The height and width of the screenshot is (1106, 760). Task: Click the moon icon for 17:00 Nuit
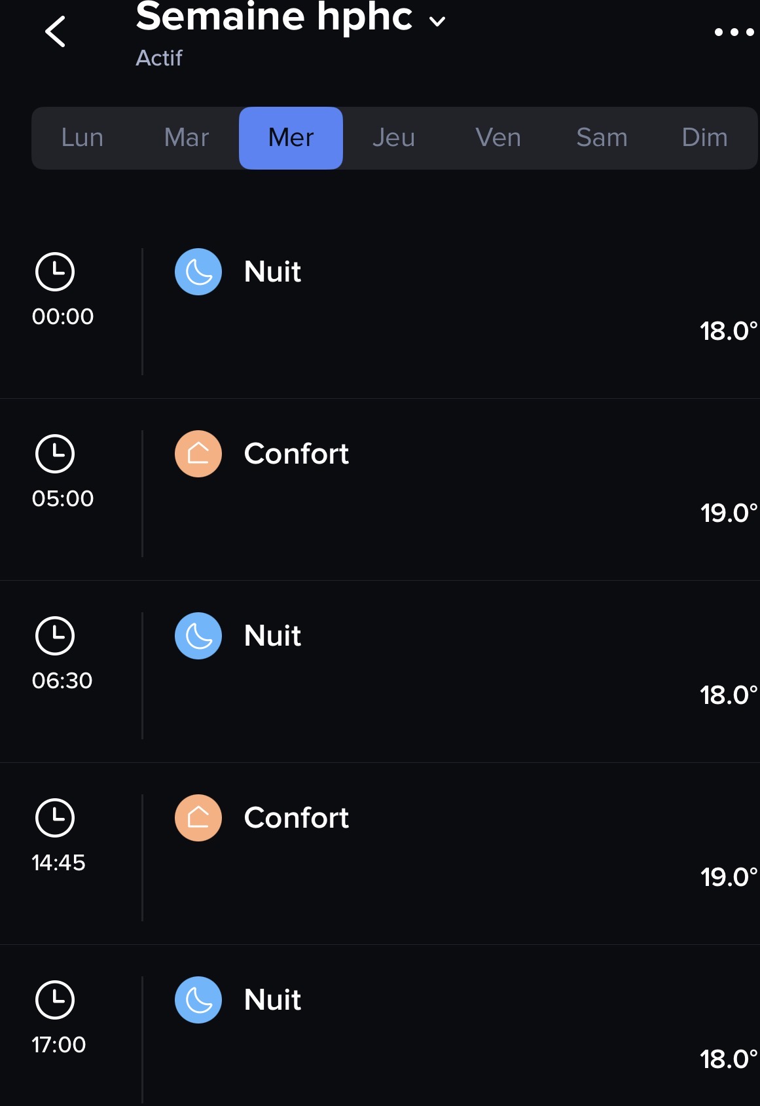point(198,1000)
